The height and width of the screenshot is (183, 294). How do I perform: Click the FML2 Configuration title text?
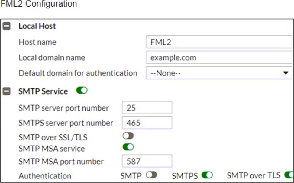39,4
